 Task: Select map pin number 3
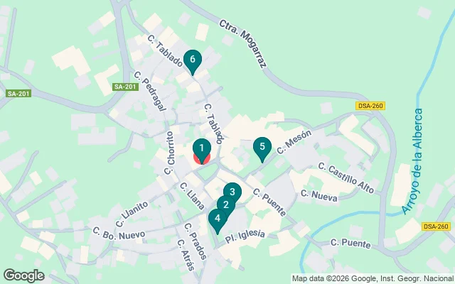tap(232, 192)
